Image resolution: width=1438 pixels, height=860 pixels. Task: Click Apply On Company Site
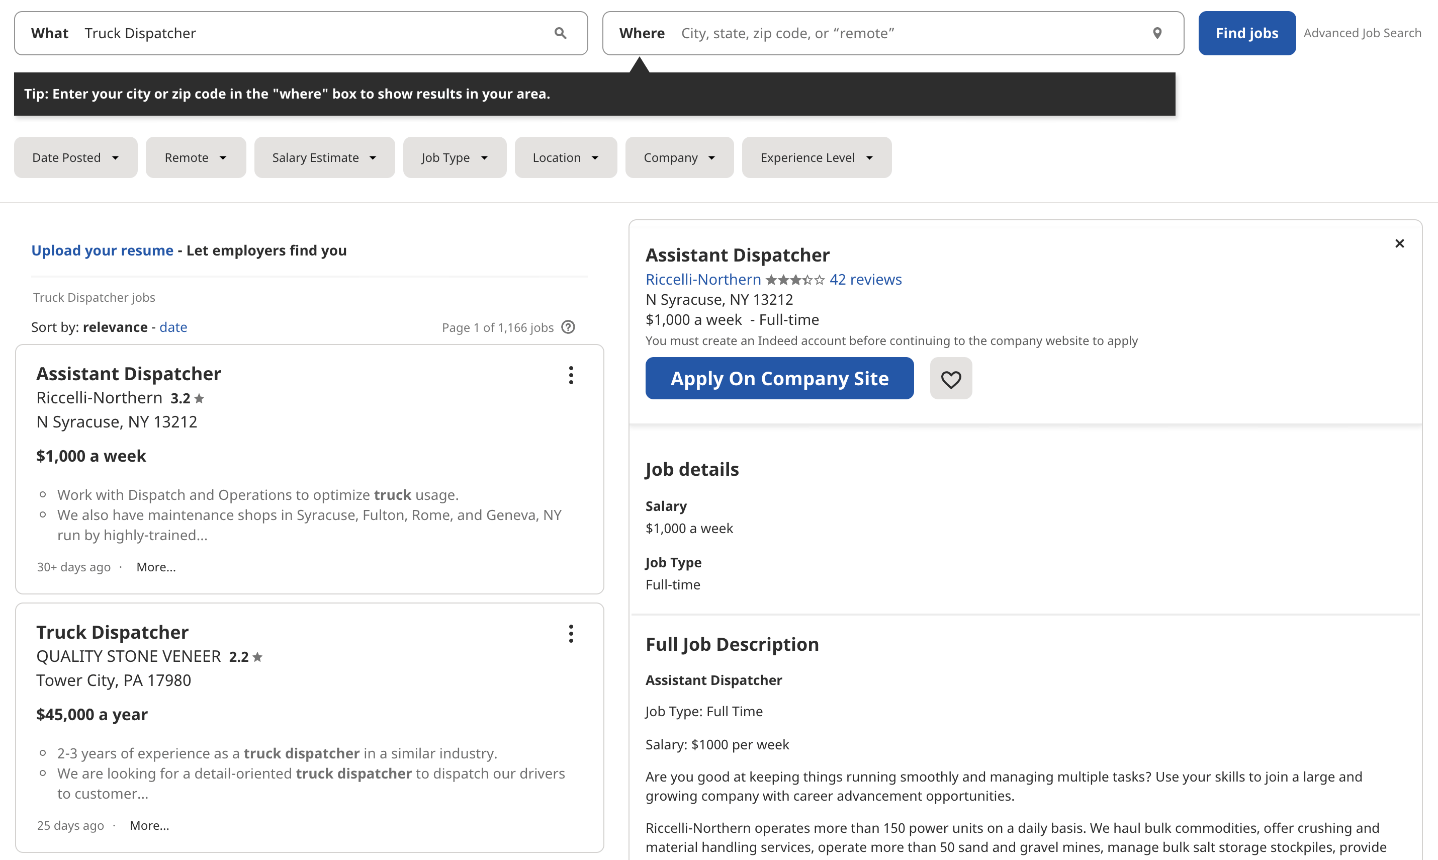pos(779,378)
